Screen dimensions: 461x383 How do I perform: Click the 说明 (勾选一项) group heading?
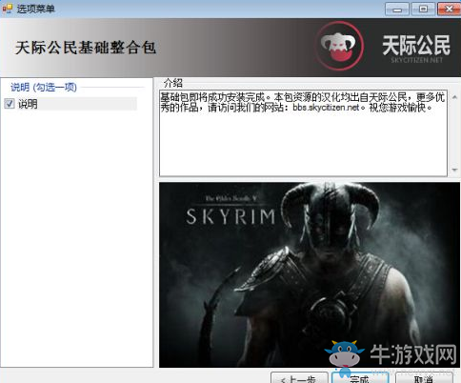coord(44,87)
